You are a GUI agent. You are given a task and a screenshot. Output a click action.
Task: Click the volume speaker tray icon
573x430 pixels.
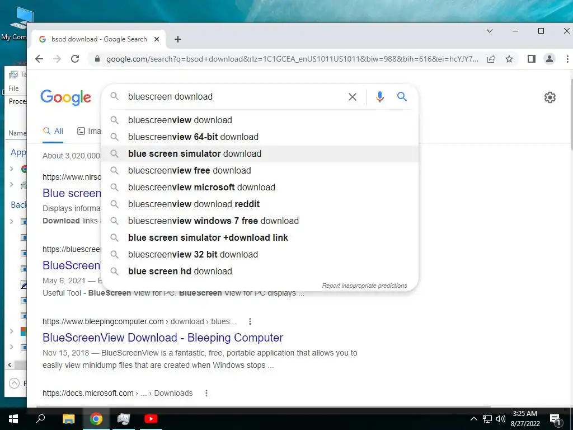501,419
